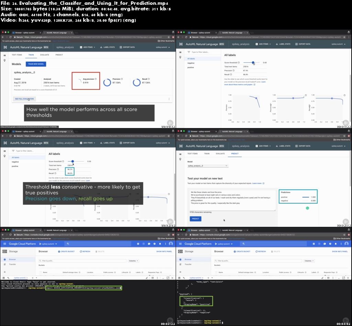Expand the Model dropdown showing spikey_analysis__0
Viewport: 352px width, 326px height.
pos(208,166)
